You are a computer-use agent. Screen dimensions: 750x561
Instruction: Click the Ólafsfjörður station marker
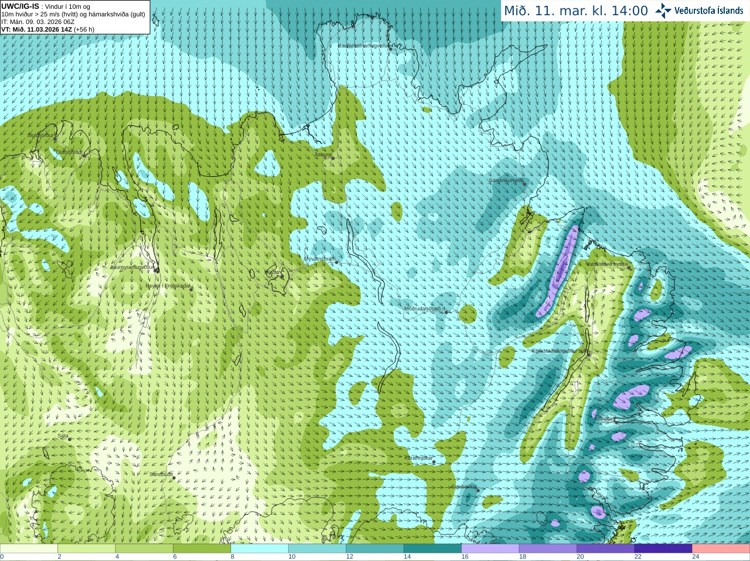(84, 155)
